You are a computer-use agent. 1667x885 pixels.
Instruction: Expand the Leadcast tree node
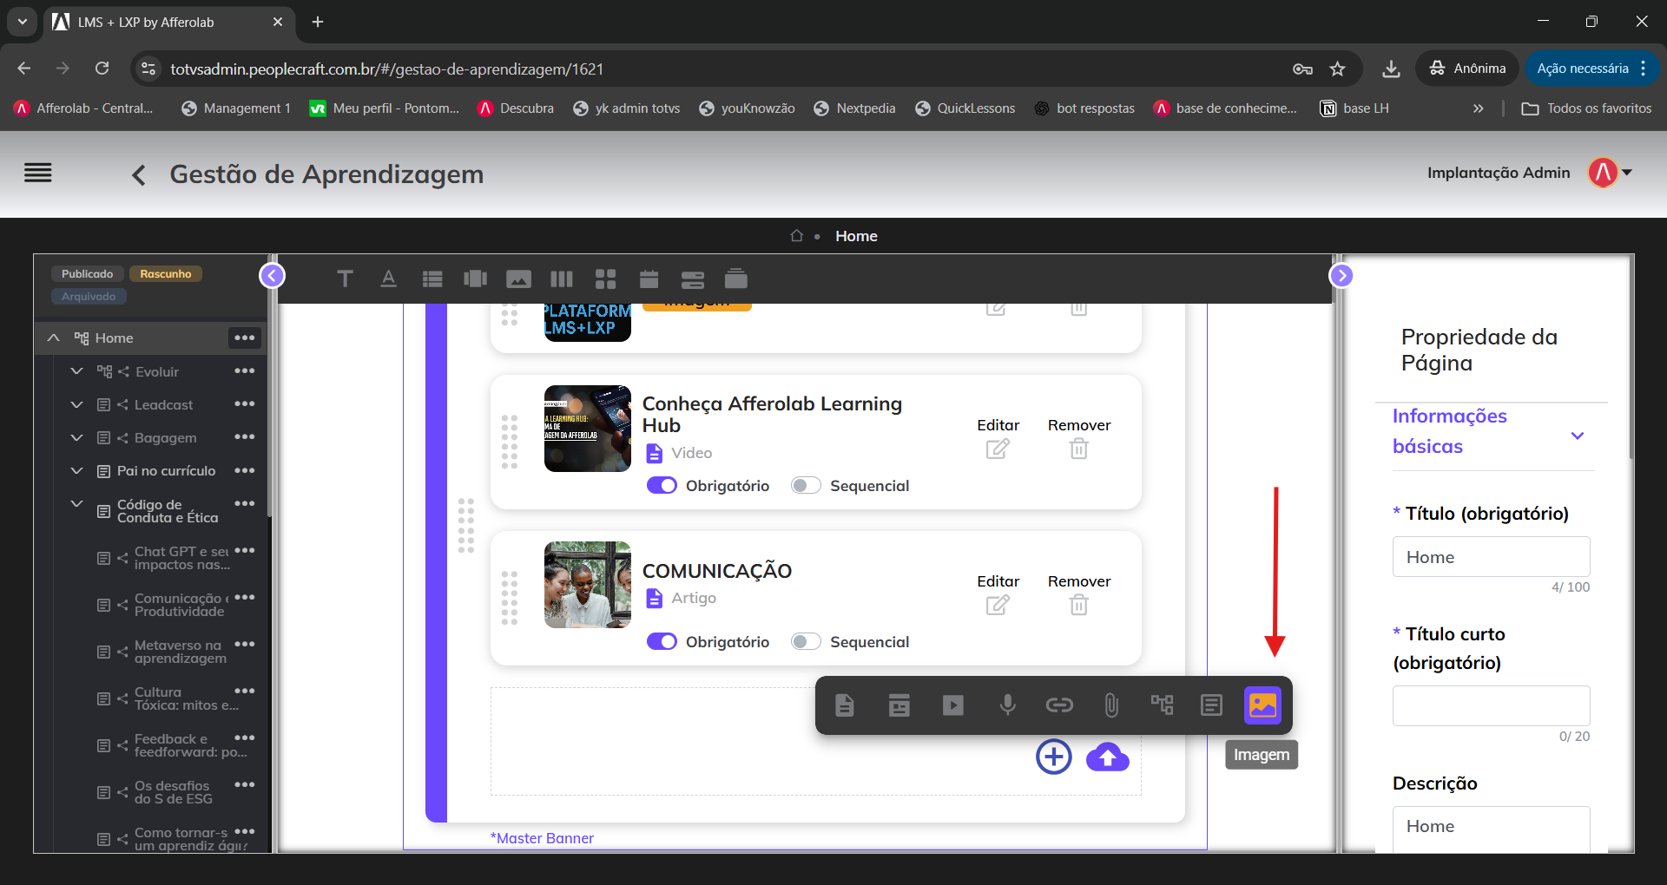[x=76, y=404]
